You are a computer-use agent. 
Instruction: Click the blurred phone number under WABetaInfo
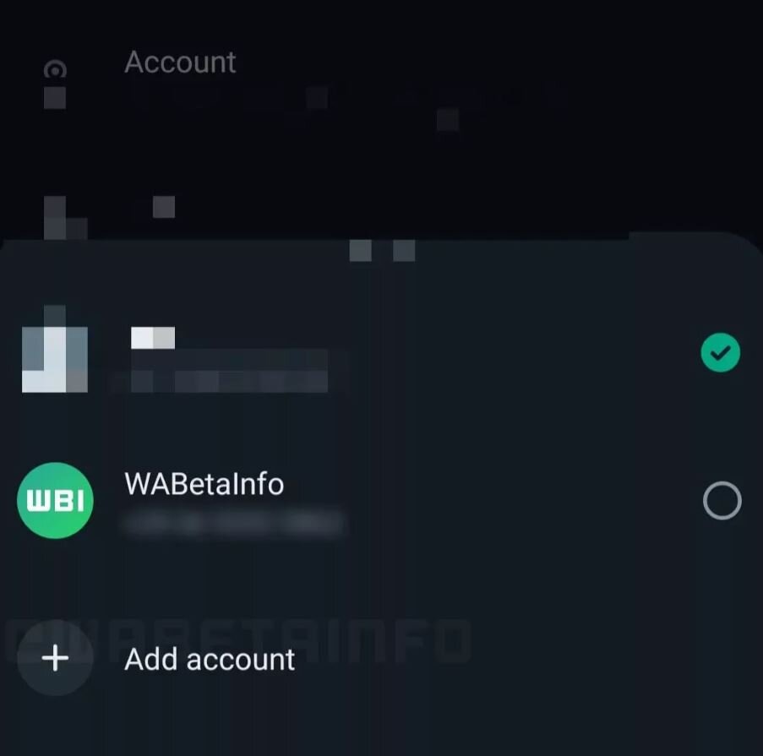point(234,524)
